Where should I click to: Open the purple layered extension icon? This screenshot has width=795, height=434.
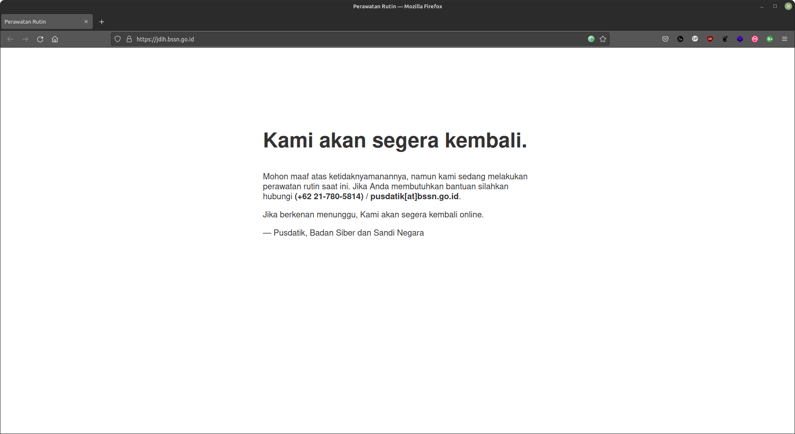(740, 39)
